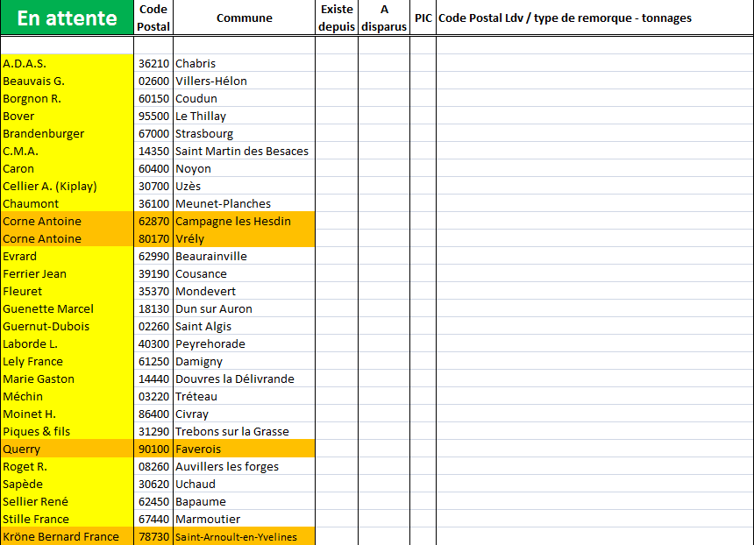Select the 'Chabris' commune cell
Screen dimensions: 754x545
(x=244, y=63)
